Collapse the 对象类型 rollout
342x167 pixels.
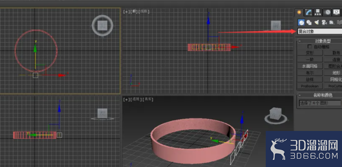coord(300,41)
